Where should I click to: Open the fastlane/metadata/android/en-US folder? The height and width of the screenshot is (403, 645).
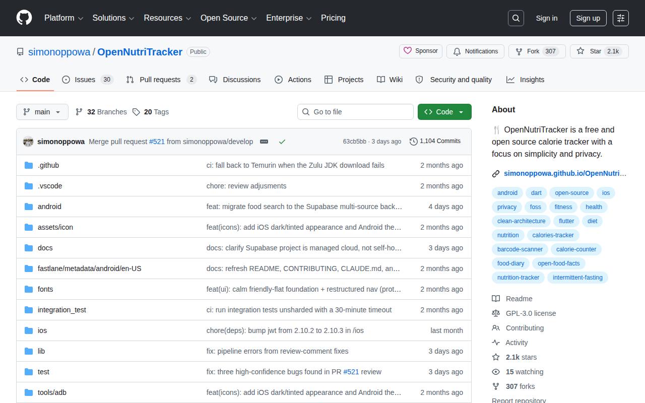(x=90, y=268)
